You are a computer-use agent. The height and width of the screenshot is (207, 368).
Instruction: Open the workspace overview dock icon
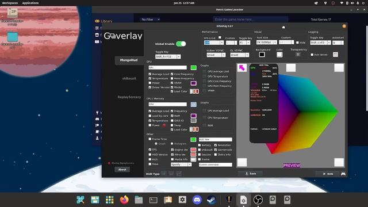95,200
